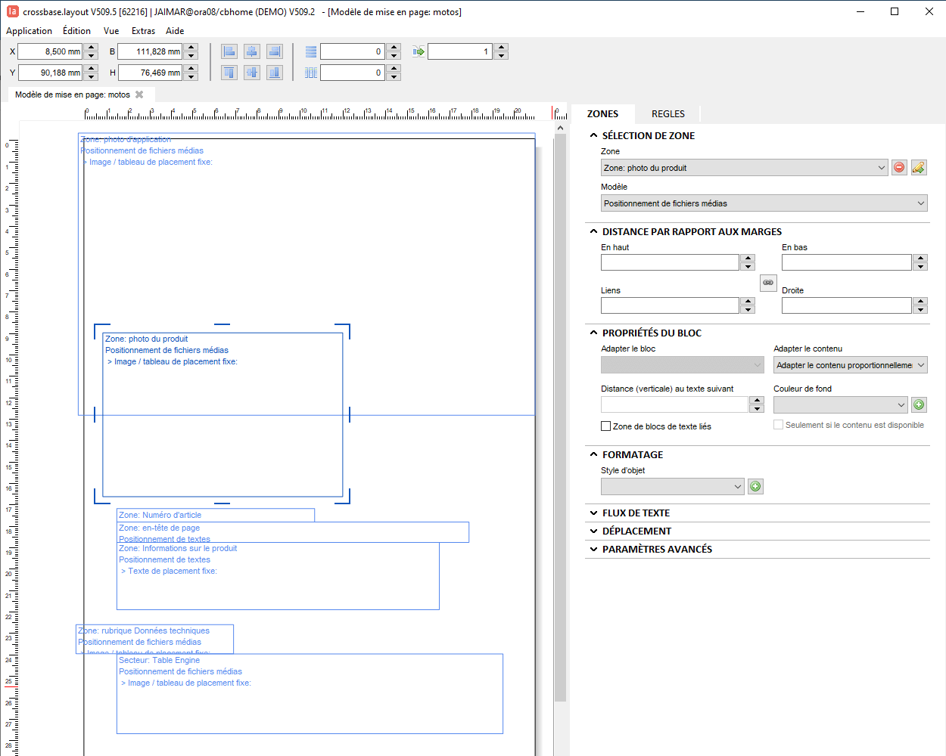Viewport: 946px width, 756px height.
Task: Switch to the REGLES tab
Action: (668, 114)
